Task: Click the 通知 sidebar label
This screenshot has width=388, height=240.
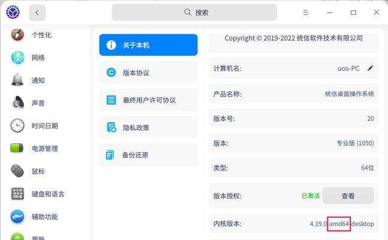Action: [x=38, y=80]
